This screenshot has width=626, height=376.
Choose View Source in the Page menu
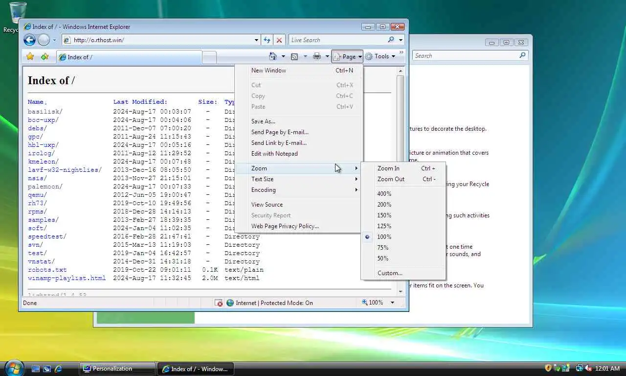(298, 205)
